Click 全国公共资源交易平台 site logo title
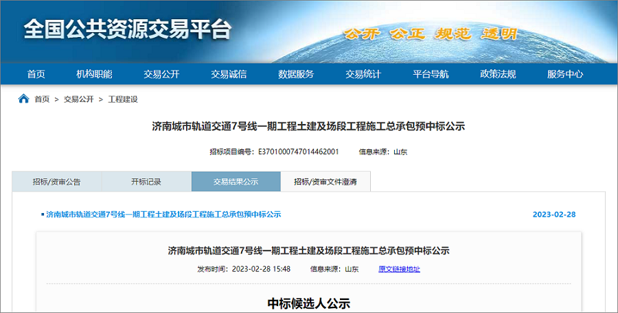 [128, 29]
